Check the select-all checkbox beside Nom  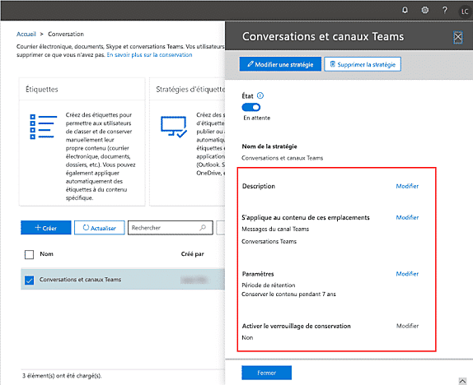coord(30,254)
